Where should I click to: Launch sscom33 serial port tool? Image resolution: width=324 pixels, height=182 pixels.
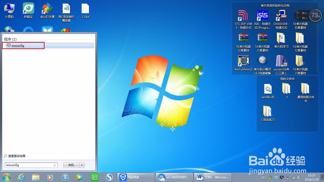click(281, 65)
